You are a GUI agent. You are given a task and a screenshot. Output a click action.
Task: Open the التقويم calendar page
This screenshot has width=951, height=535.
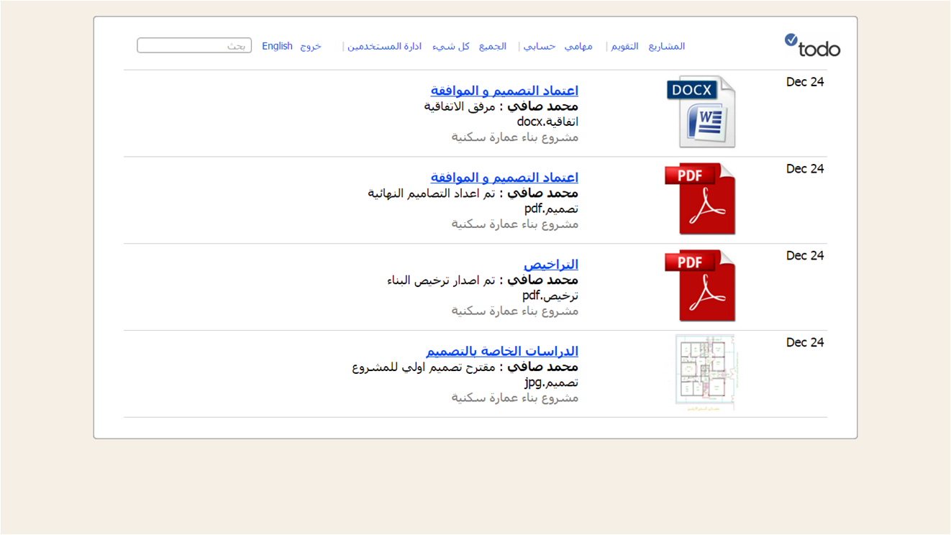624,46
